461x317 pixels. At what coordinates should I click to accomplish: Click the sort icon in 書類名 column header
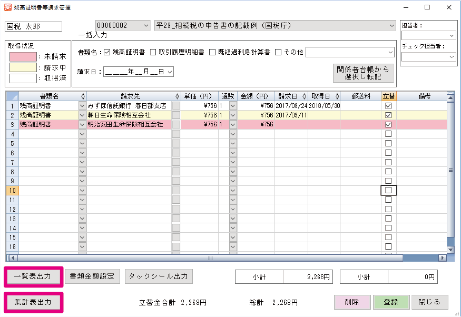pos(82,96)
